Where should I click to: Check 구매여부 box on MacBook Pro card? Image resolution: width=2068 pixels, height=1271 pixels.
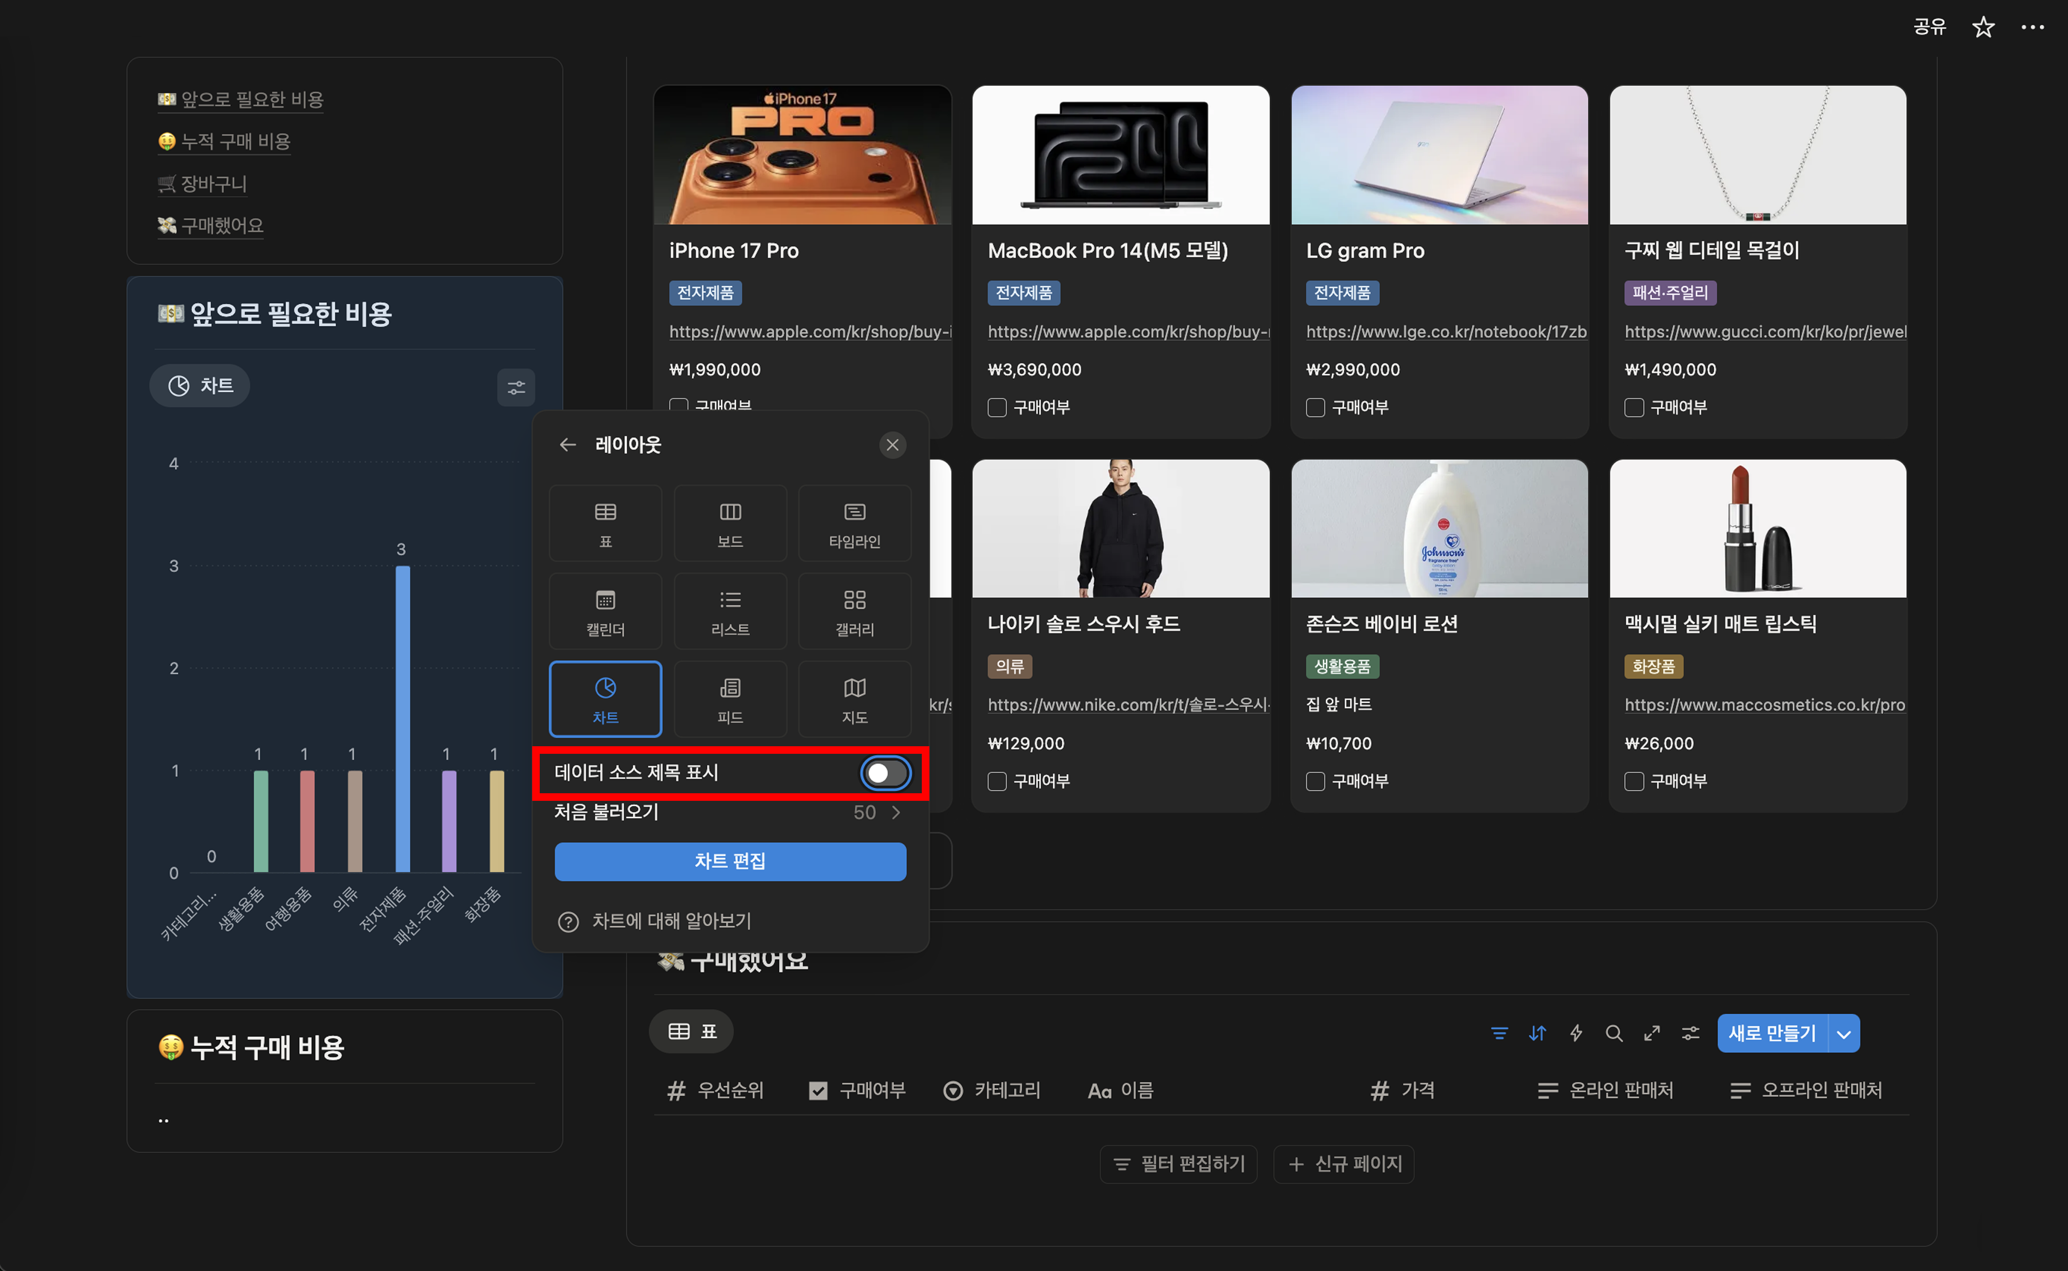997,407
